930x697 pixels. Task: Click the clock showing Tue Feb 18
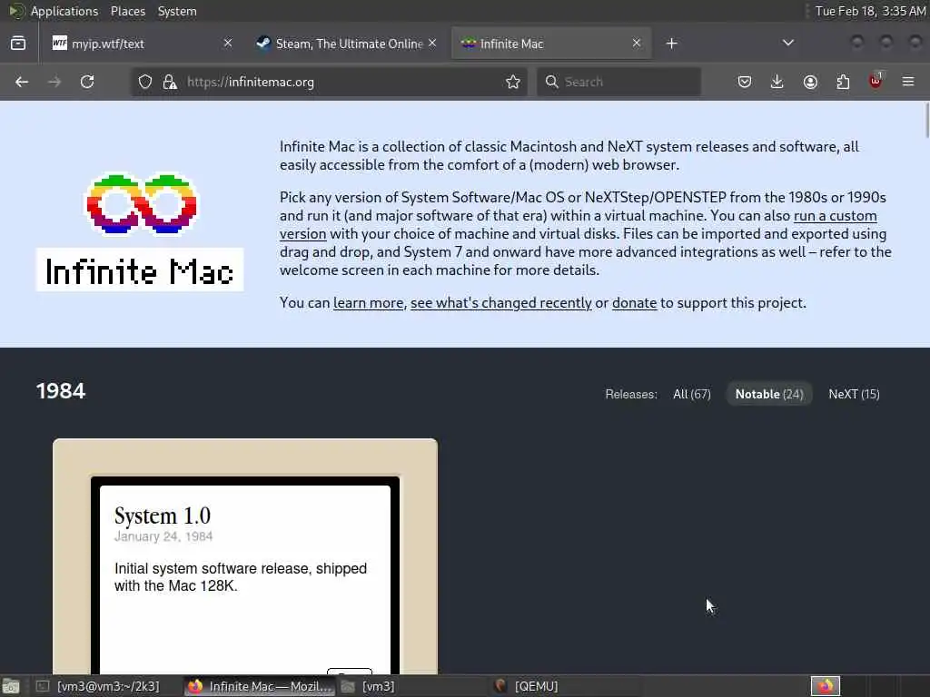pyautogui.click(x=870, y=11)
